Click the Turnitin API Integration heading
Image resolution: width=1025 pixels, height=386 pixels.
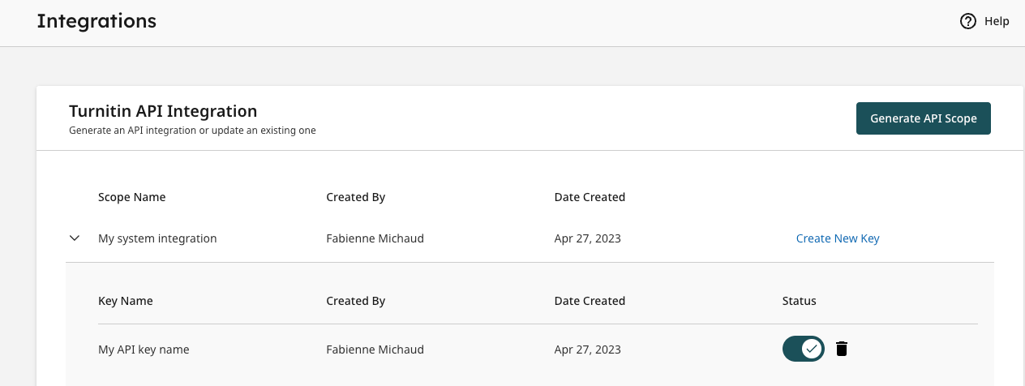pos(163,111)
